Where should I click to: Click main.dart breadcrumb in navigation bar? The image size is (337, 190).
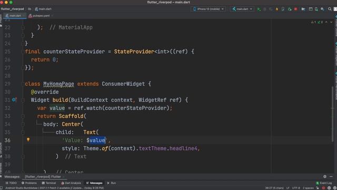point(43,9)
